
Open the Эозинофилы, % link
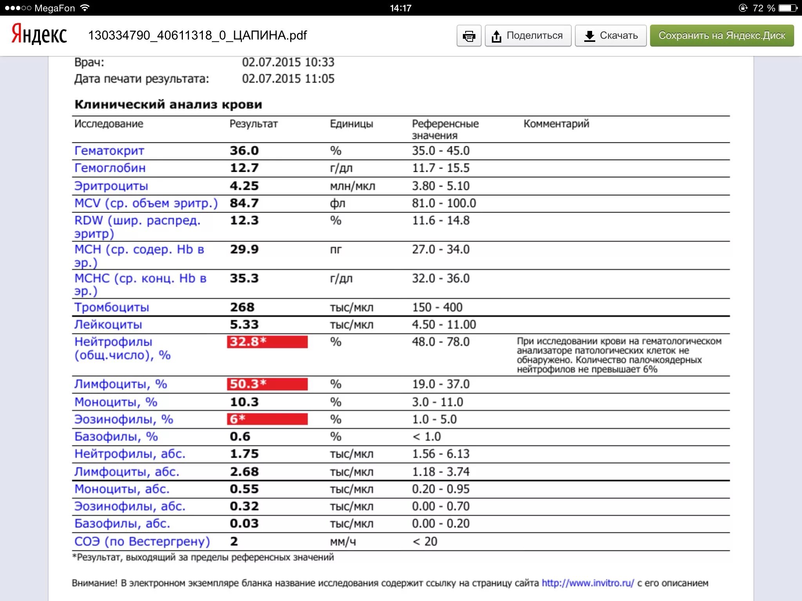(x=124, y=419)
